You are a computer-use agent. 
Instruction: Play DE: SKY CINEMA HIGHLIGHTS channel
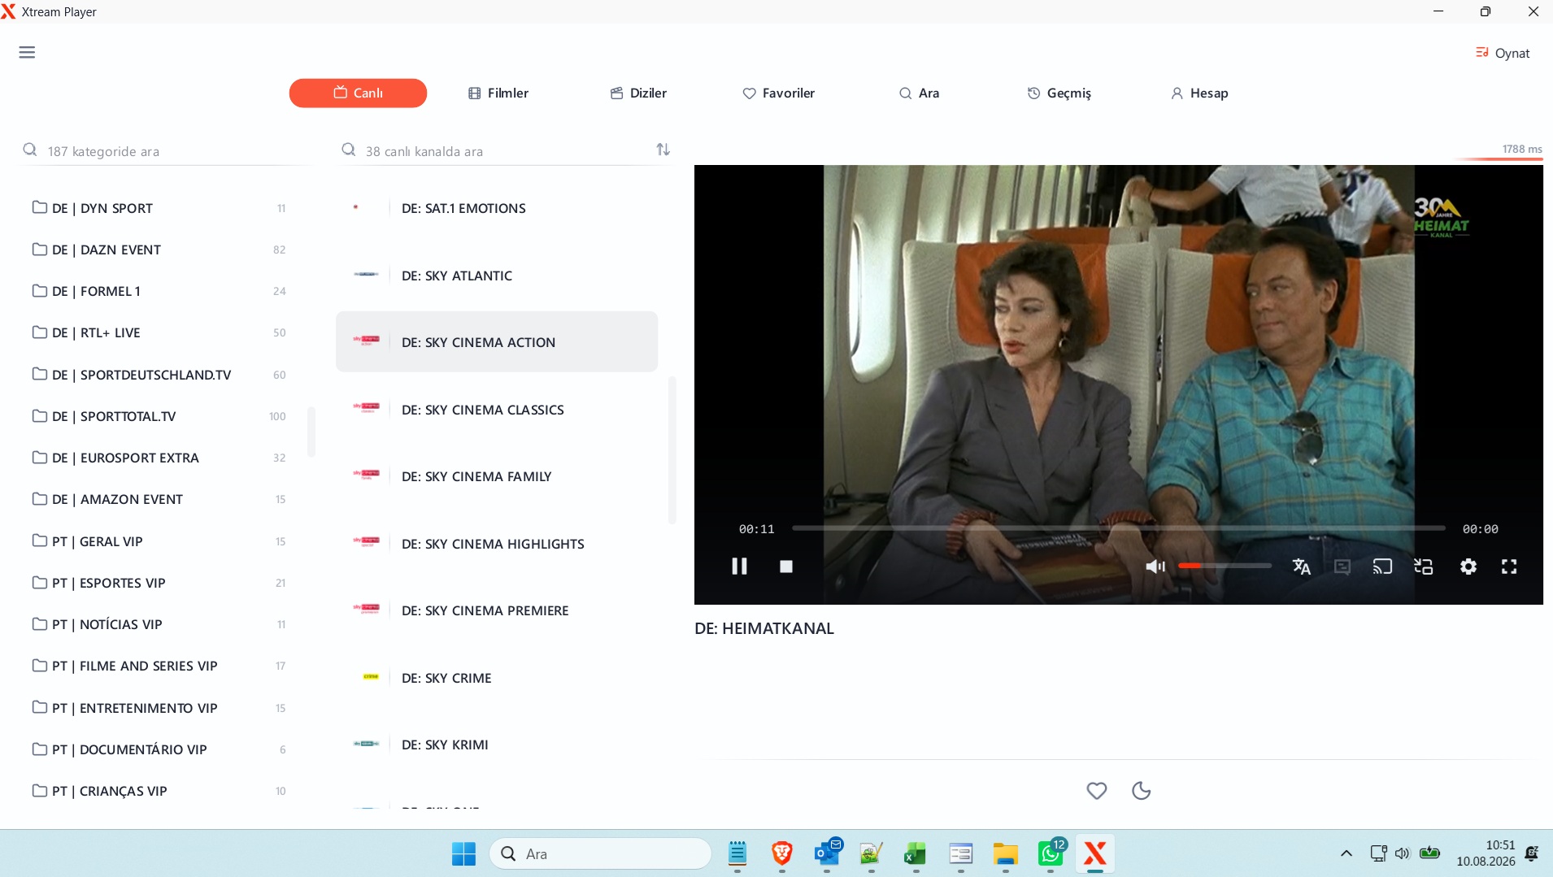[497, 544]
